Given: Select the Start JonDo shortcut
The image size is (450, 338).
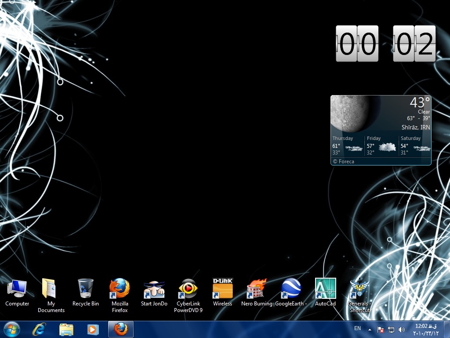Looking at the screenshot, I should 154,289.
